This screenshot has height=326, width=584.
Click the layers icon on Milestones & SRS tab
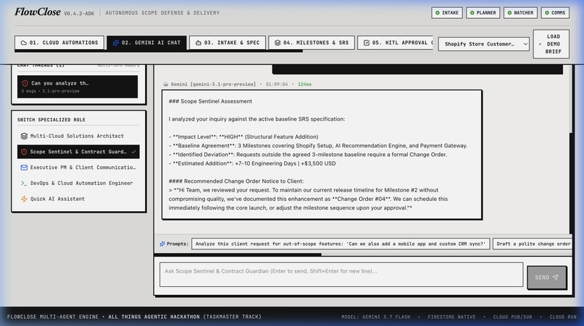[277, 43]
